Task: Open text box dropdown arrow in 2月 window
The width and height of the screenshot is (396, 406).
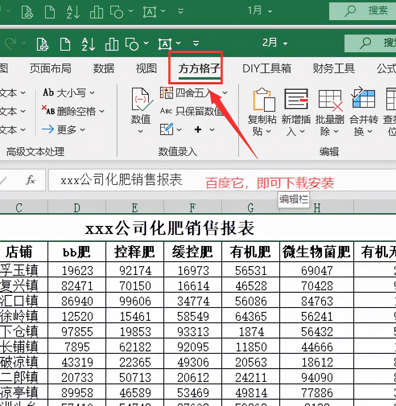Action: [178, 43]
